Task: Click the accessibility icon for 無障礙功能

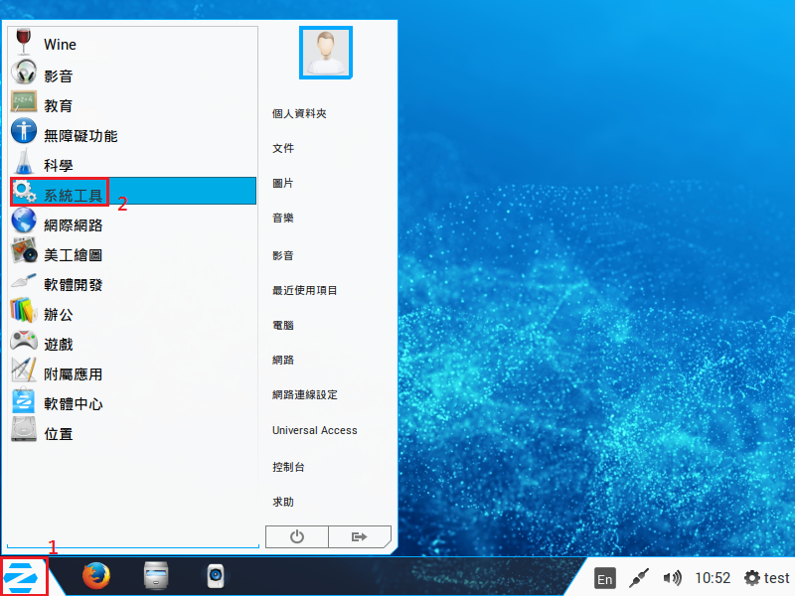Action: 24,131
